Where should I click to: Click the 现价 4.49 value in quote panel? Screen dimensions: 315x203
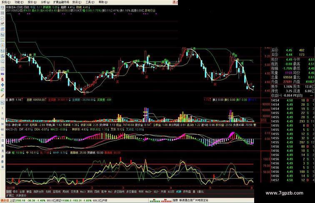(289, 60)
